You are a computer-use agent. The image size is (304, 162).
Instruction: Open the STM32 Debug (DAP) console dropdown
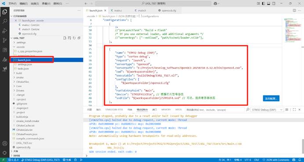point(267,110)
